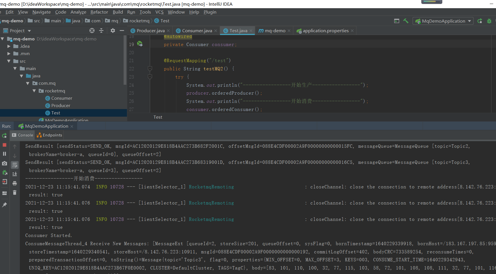
Task: Close the Producer.java tab
Action: point(168,31)
